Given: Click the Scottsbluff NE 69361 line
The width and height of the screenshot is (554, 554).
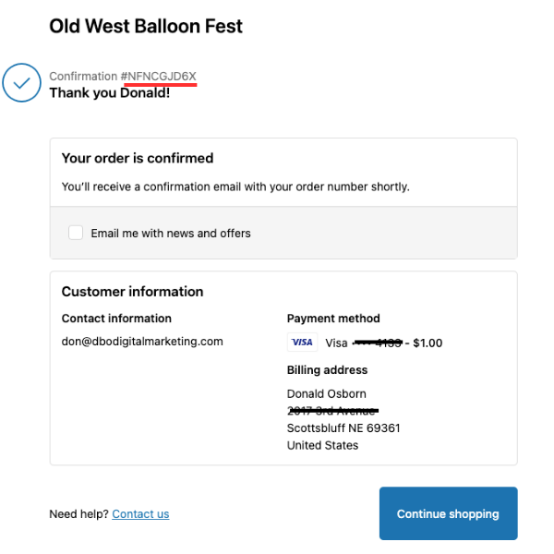Looking at the screenshot, I should pyautogui.click(x=343, y=428).
